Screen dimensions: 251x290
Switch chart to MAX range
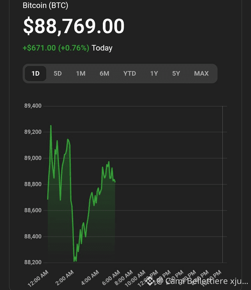point(201,74)
